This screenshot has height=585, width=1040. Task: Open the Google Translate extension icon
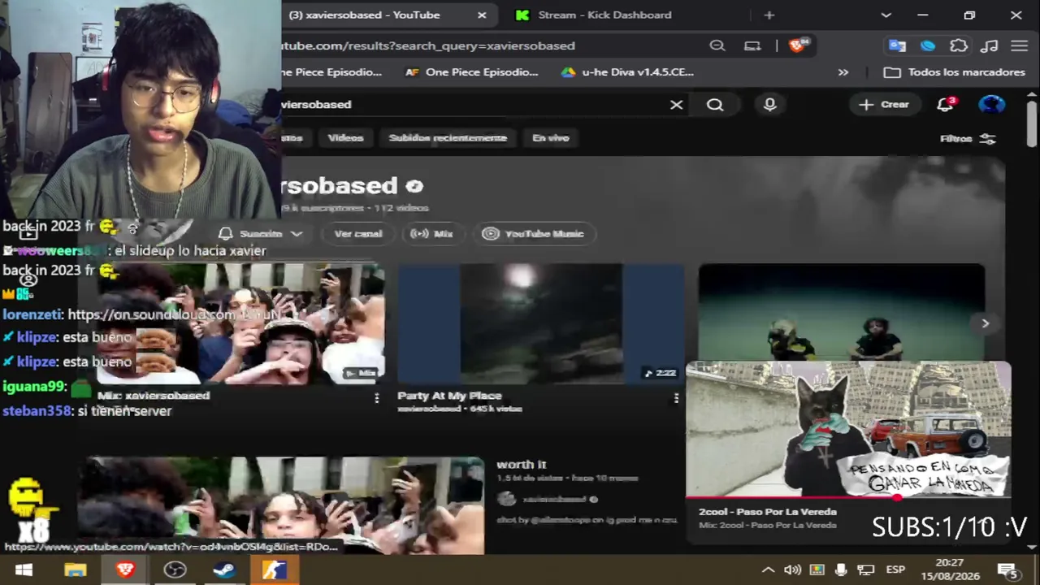[897, 45]
